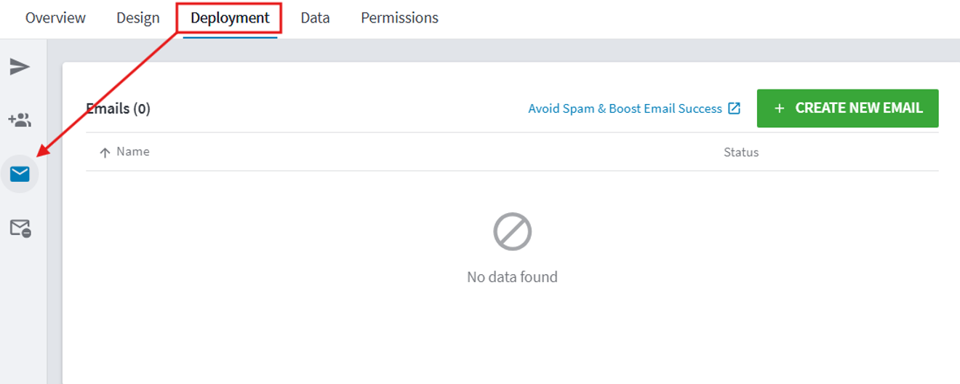Go to the Permissions tab
The height and width of the screenshot is (384, 960).
click(399, 17)
